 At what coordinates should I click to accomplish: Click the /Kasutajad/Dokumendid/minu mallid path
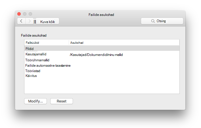96,55
